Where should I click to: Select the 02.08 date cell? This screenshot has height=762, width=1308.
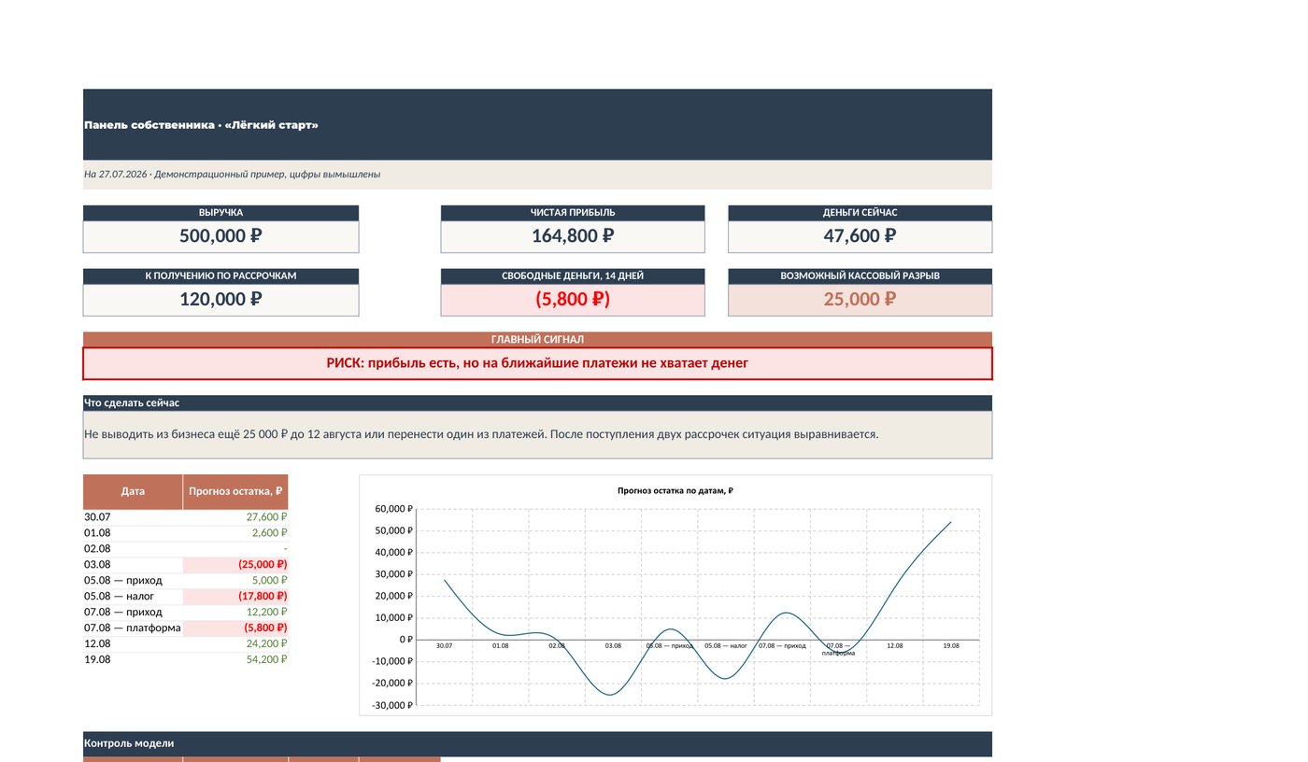(x=133, y=549)
